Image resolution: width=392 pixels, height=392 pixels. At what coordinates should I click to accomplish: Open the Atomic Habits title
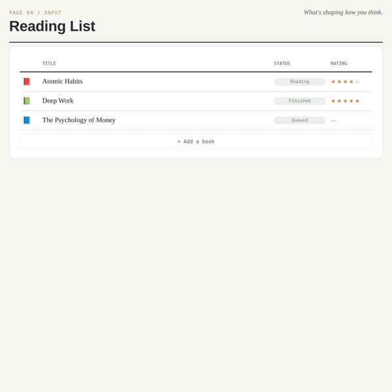(63, 82)
